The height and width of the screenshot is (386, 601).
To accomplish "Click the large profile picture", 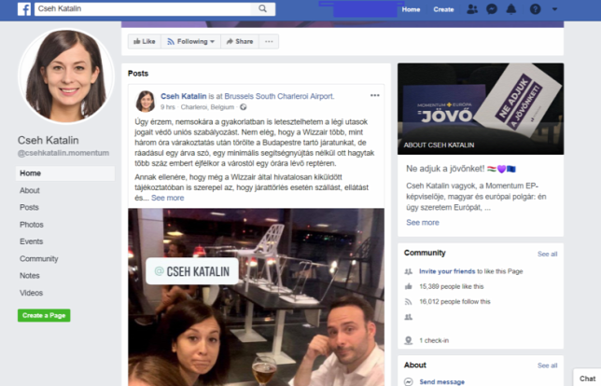I will coord(66,76).
